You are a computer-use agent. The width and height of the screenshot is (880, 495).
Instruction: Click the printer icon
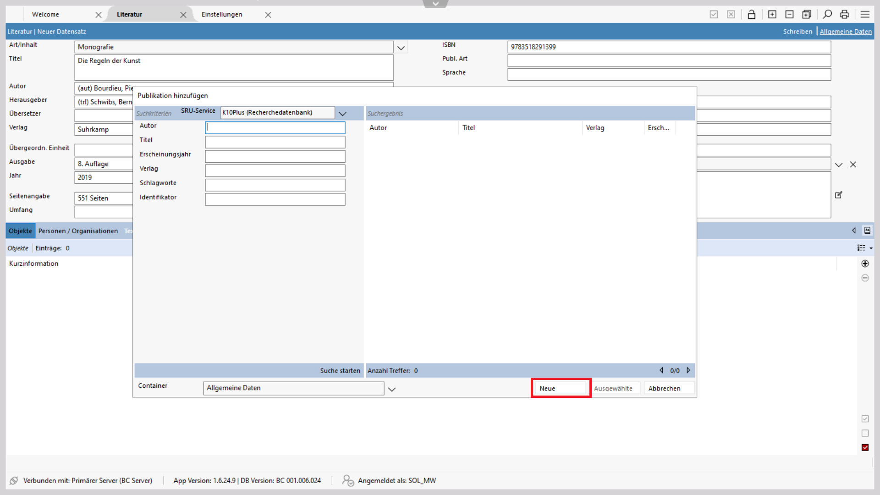coord(844,15)
